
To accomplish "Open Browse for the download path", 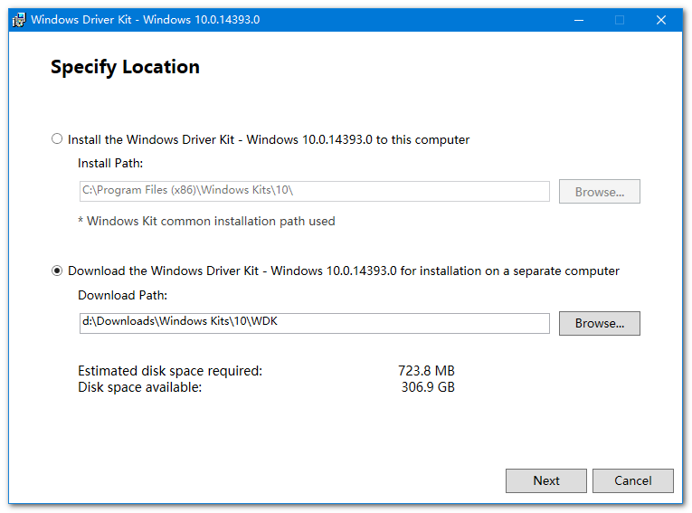I will pos(600,323).
